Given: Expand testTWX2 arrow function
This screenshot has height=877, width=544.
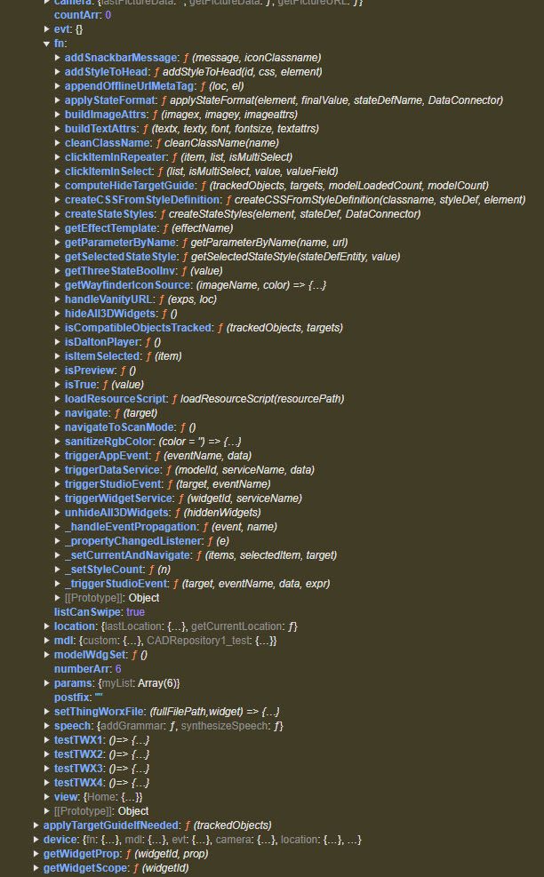Looking at the screenshot, I should tap(47, 754).
